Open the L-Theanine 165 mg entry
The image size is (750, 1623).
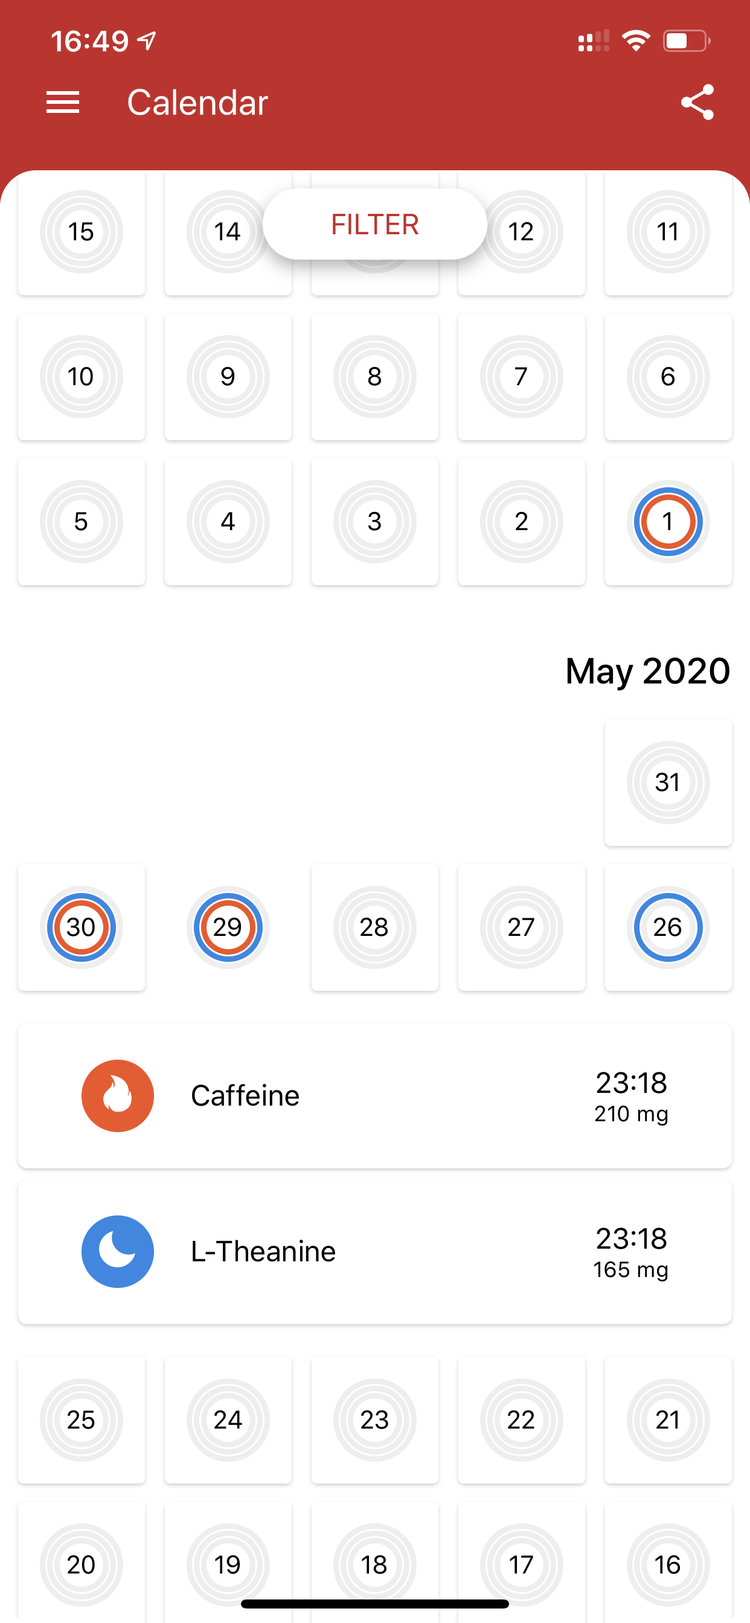coord(375,1251)
